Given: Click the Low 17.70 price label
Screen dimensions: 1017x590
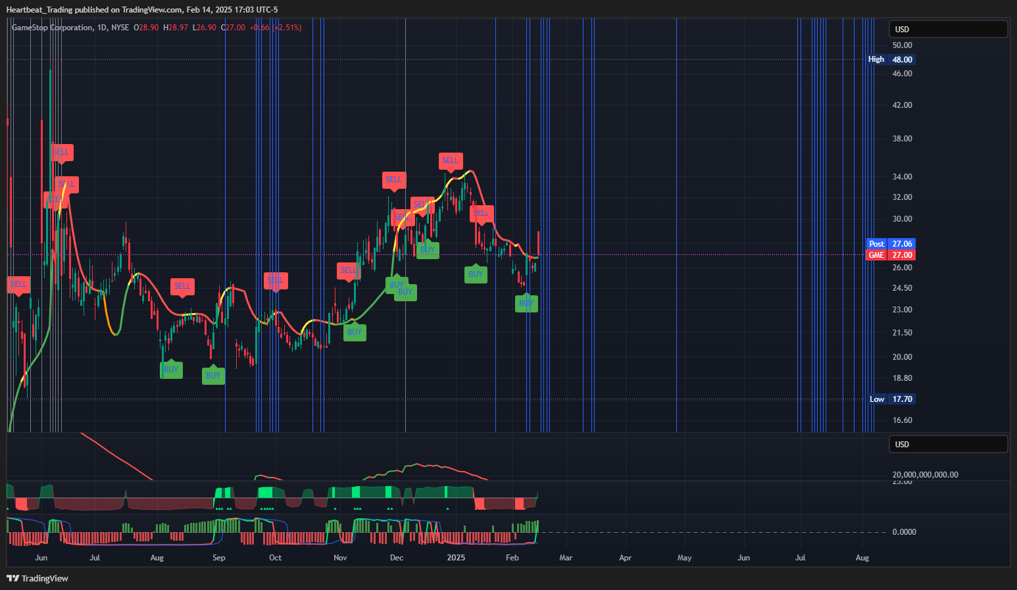Looking at the screenshot, I should pos(891,399).
